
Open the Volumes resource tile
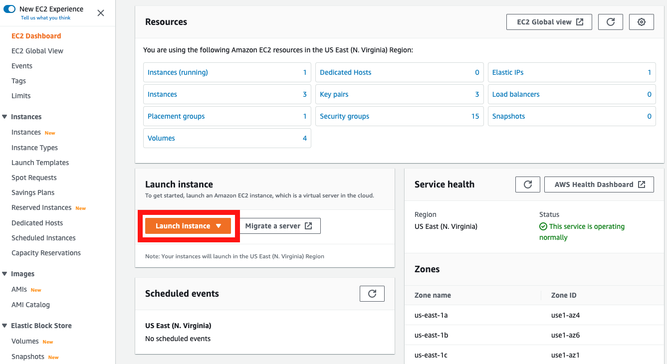[227, 138]
